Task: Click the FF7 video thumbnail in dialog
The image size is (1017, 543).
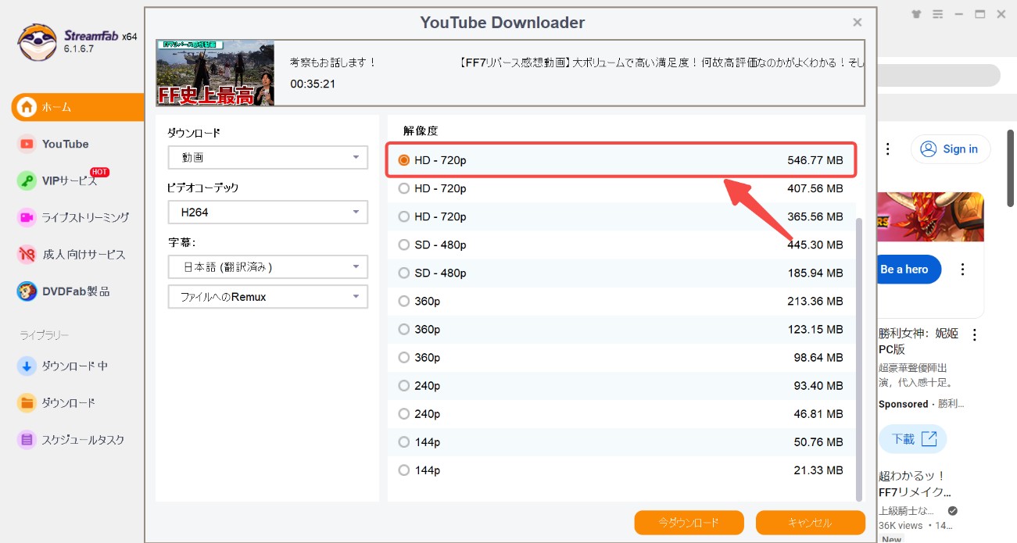Action: coord(215,73)
